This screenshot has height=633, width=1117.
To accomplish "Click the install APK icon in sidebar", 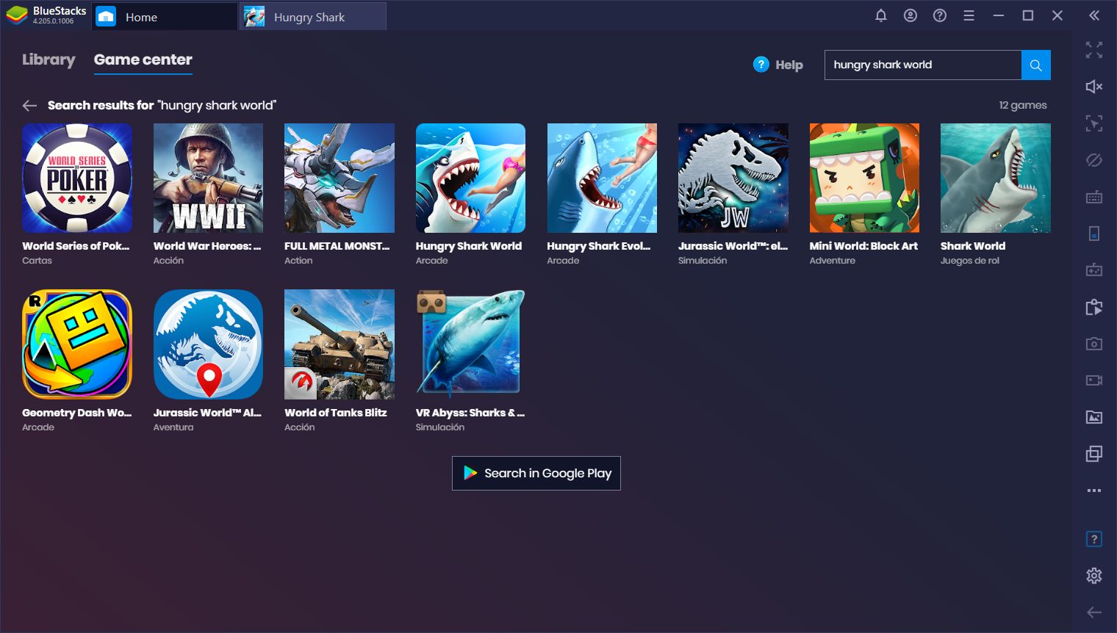I will pos(1094,307).
